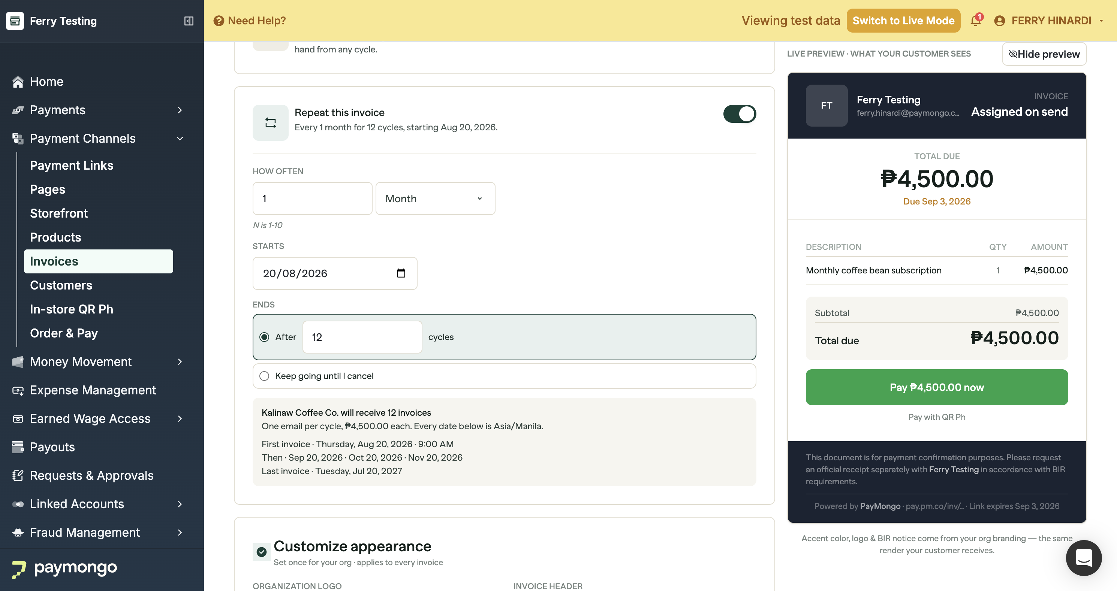Click the Pay ₱4,500.00 now button

(x=937, y=387)
